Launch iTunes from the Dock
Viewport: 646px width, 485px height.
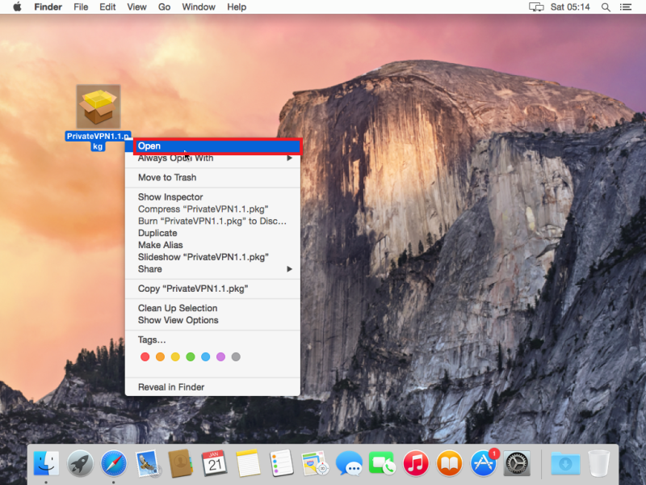point(415,463)
